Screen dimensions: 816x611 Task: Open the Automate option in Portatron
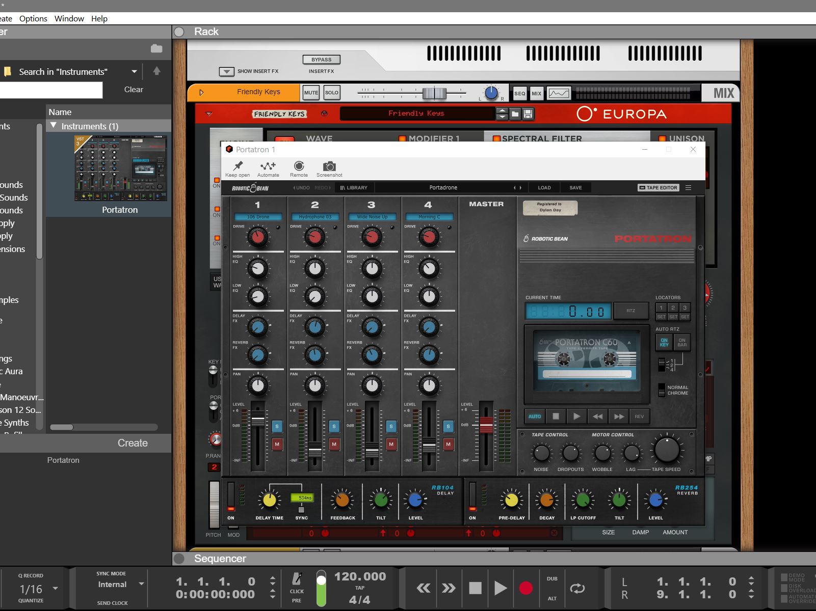pos(268,169)
